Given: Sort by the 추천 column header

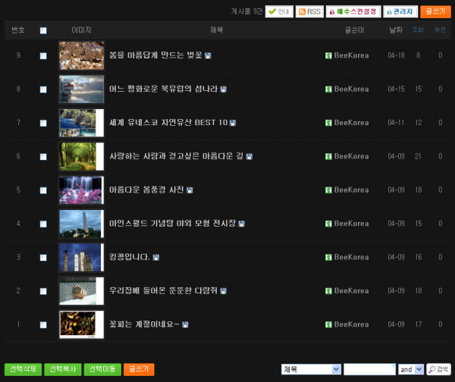Looking at the screenshot, I should (440, 30).
